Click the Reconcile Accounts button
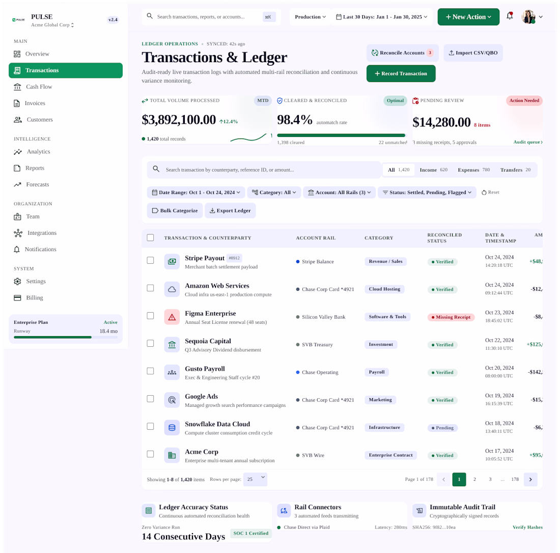 click(x=403, y=53)
